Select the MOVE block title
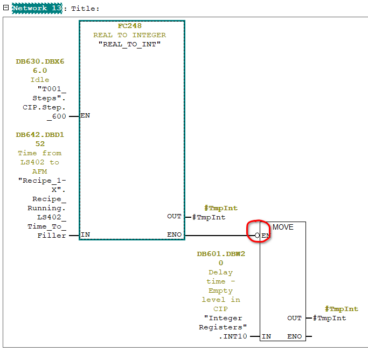368x352 pixels. pyautogui.click(x=283, y=227)
